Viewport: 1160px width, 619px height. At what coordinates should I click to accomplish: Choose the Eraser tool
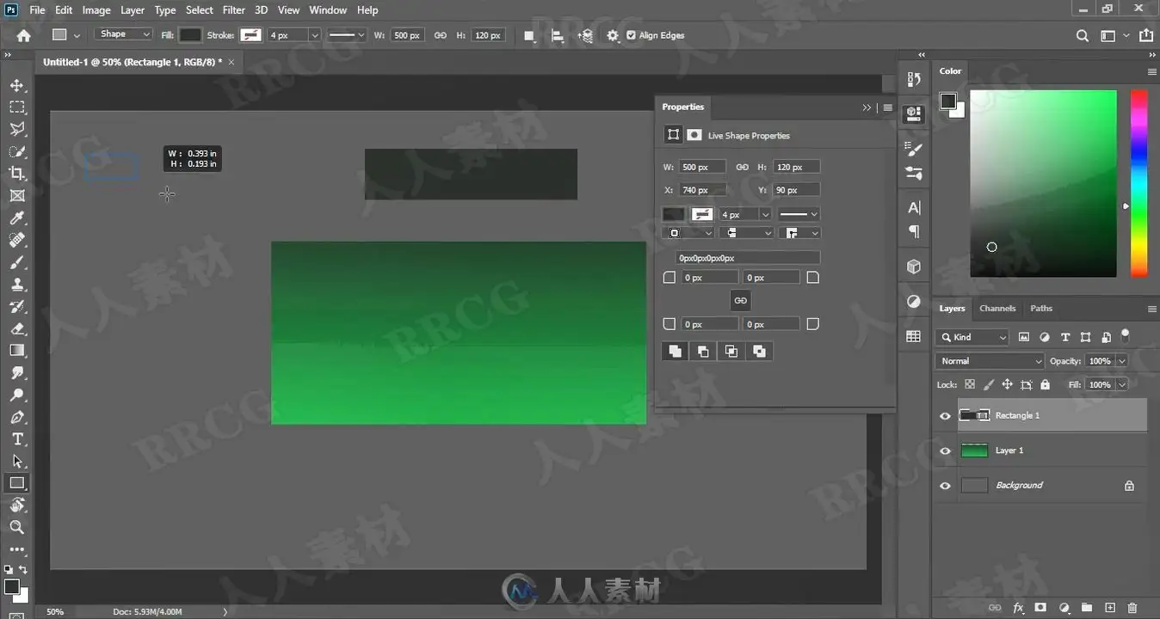click(x=16, y=328)
